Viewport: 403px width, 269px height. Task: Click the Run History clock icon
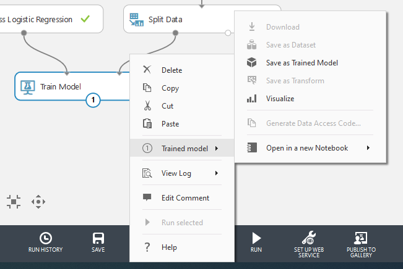tap(45, 238)
